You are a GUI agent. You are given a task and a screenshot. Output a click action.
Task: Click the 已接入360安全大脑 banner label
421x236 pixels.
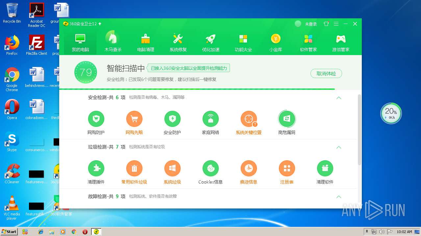coord(188,68)
